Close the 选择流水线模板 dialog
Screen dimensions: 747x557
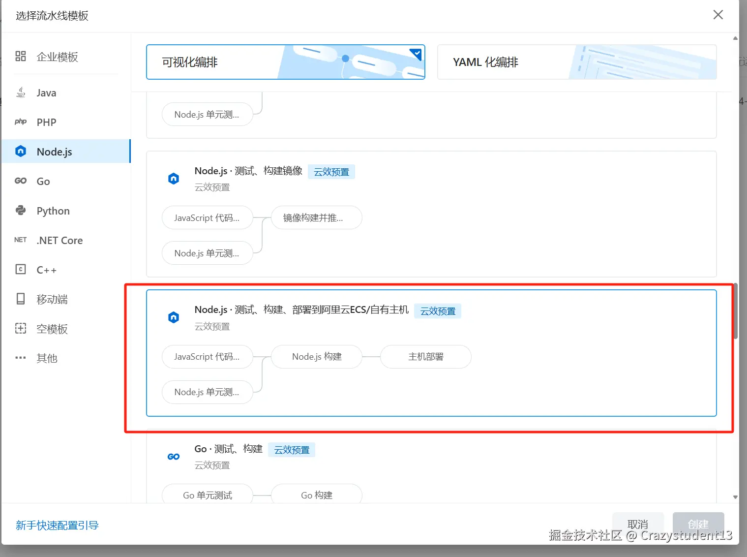(x=718, y=15)
